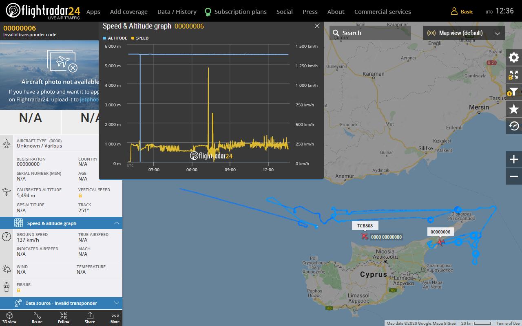Open Commercial services
522x326 pixels.
pyautogui.click(x=383, y=12)
